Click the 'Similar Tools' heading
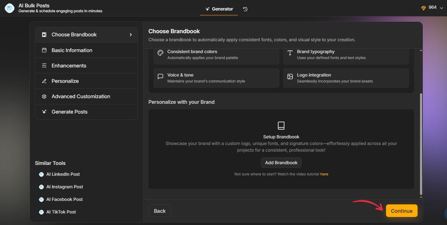447x225 pixels. coord(50,163)
